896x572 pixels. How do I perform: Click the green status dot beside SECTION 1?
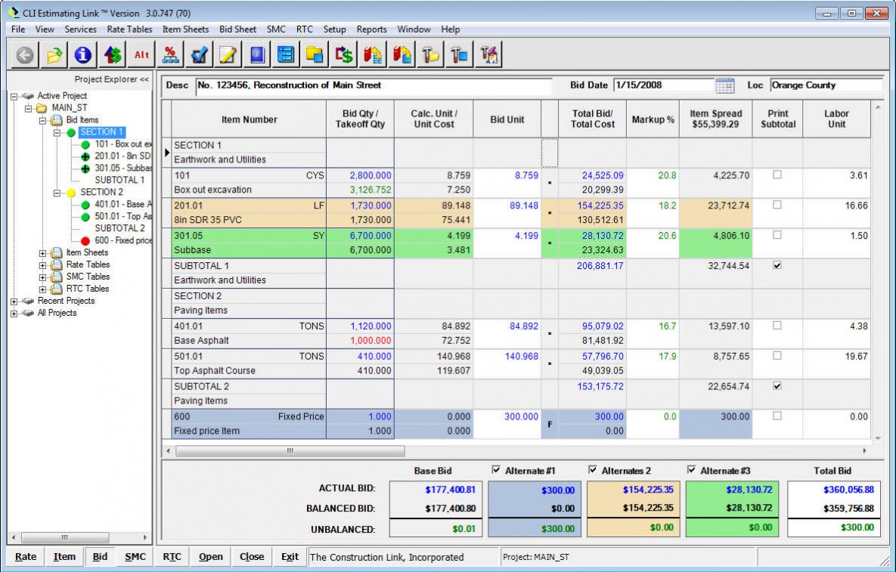click(x=71, y=132)
